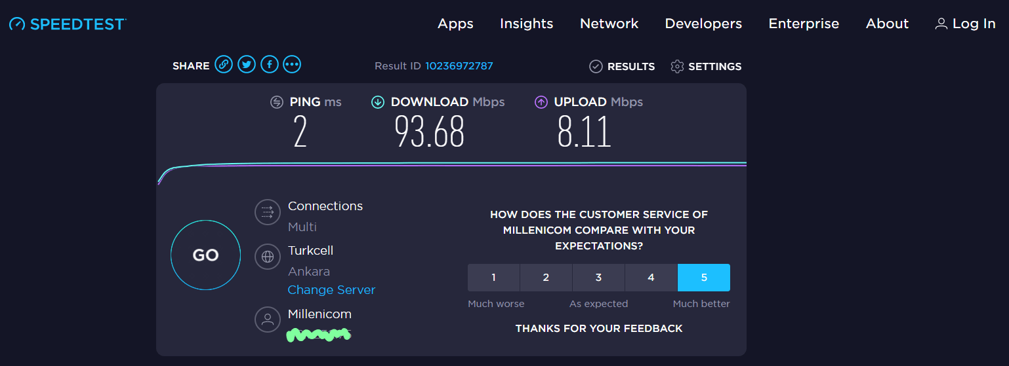Copy the result link via share link icon
1009x366 pixels.
[224, 64]
